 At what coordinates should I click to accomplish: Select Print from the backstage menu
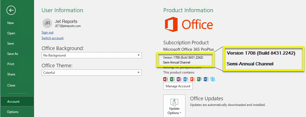(x=11, y=64)
